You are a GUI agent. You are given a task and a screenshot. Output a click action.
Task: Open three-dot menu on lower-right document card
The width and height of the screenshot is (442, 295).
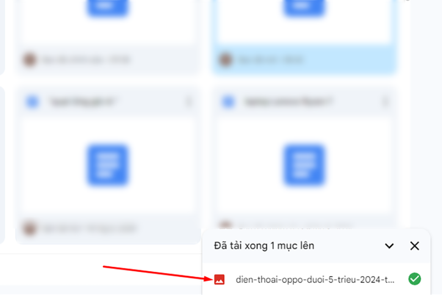point(385,102)
